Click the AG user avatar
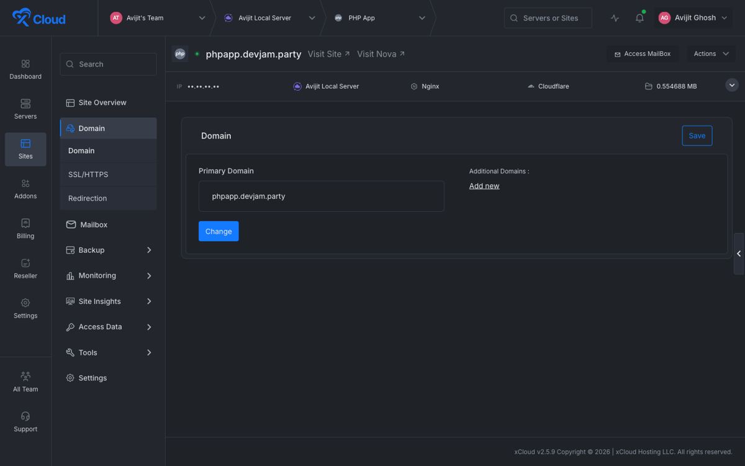Viewport: 745px width, 466px height. (x=664, y=18)
